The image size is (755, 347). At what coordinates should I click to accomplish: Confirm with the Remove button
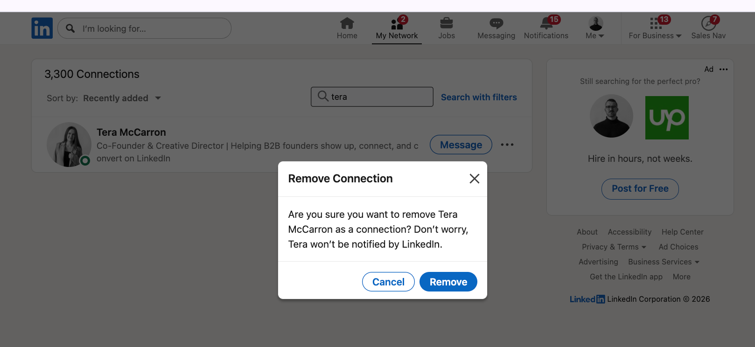pos(448,282)
